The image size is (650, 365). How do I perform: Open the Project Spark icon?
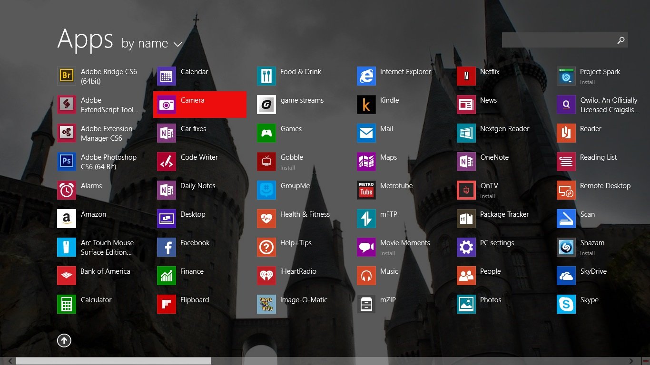[x=566, y=76]
